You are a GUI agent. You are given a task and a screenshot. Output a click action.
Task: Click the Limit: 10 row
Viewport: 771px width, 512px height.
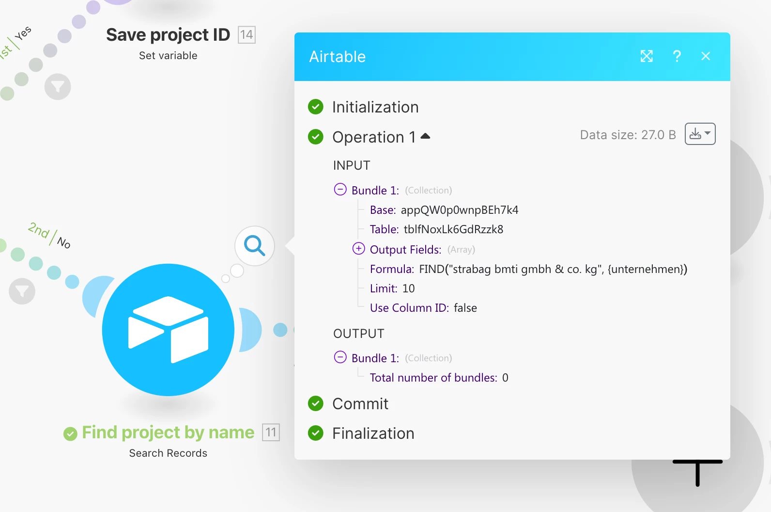[x=392, y=288]
